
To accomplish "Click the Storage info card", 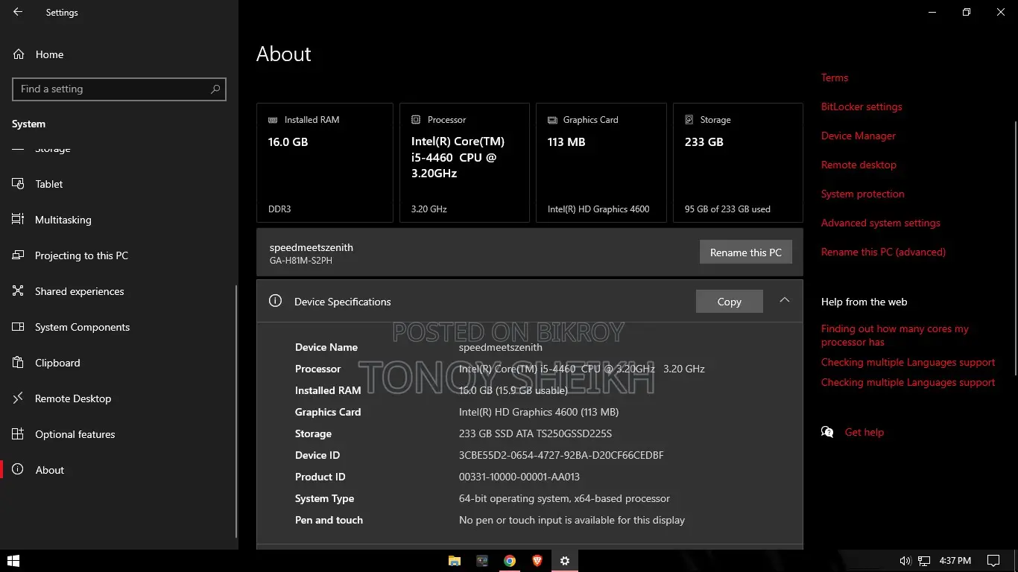I will [x=738, y=162].
